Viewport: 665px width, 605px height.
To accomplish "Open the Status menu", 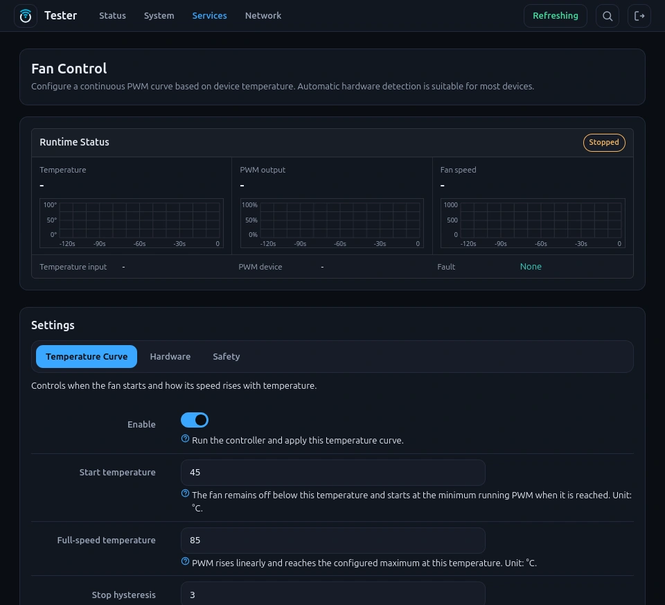I will (x=112, y=16).
